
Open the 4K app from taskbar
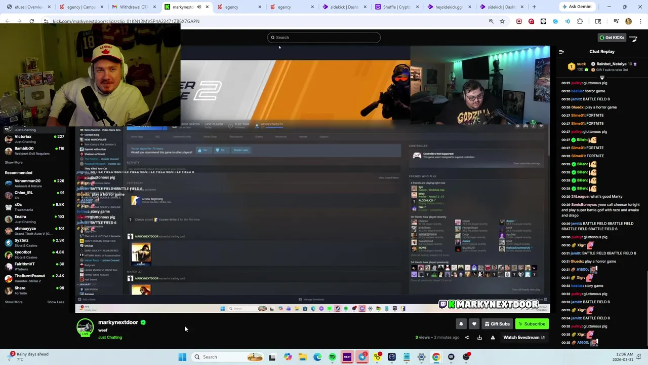coord(451,357)
